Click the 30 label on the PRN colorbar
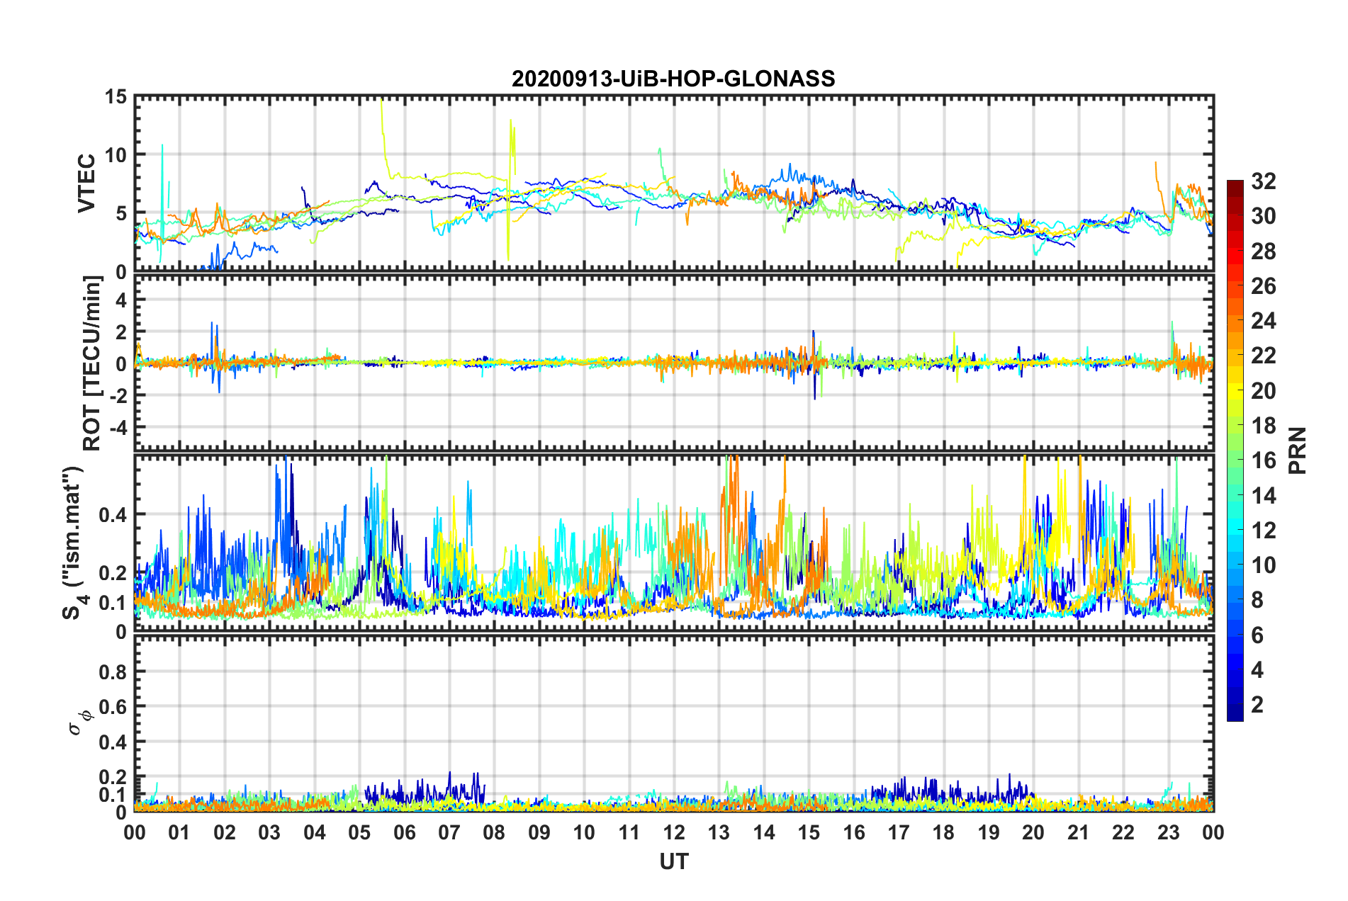The height and width of the screenshot is (901, 1348). pyautogui.click(x=1264, y=216)
